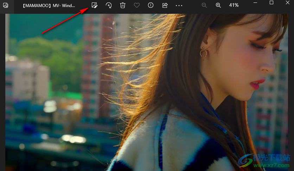Maximize the Photos window
The image size is (294, 171).
pos(271,3)
